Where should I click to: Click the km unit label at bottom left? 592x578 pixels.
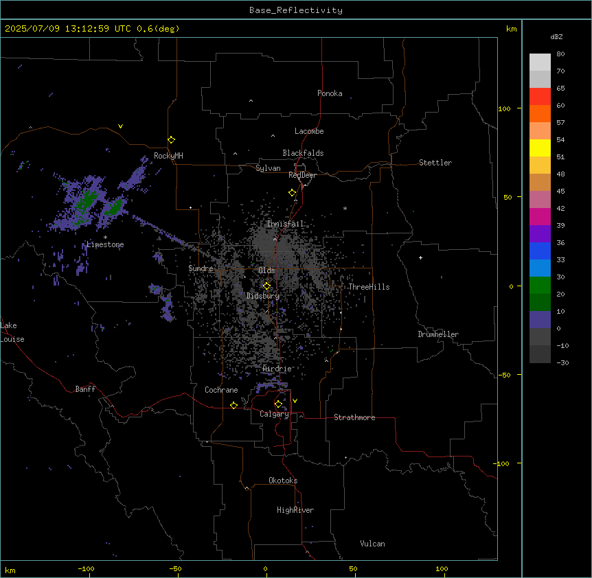point(10,570)
